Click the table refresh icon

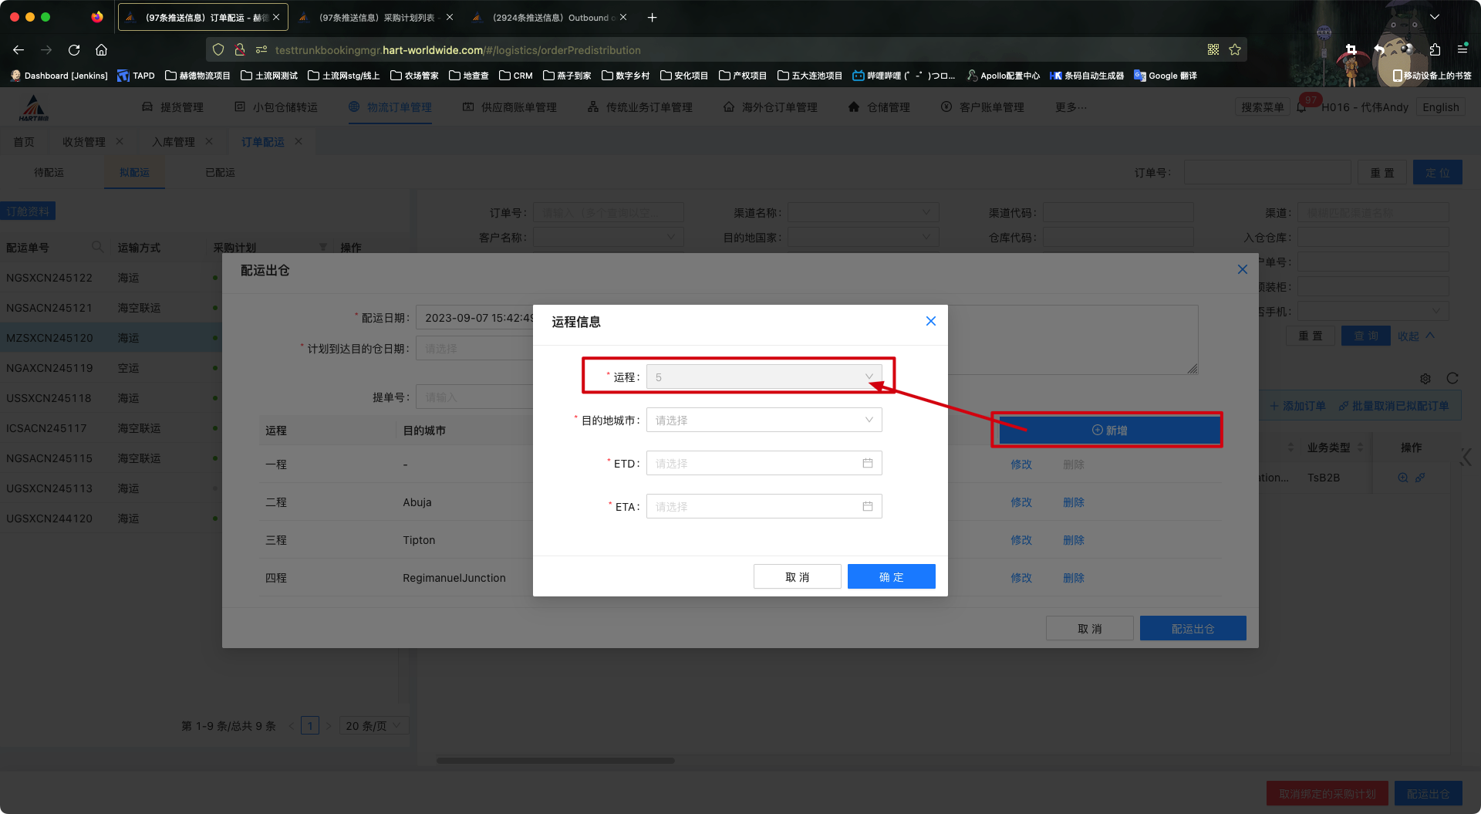[1452, 378]
